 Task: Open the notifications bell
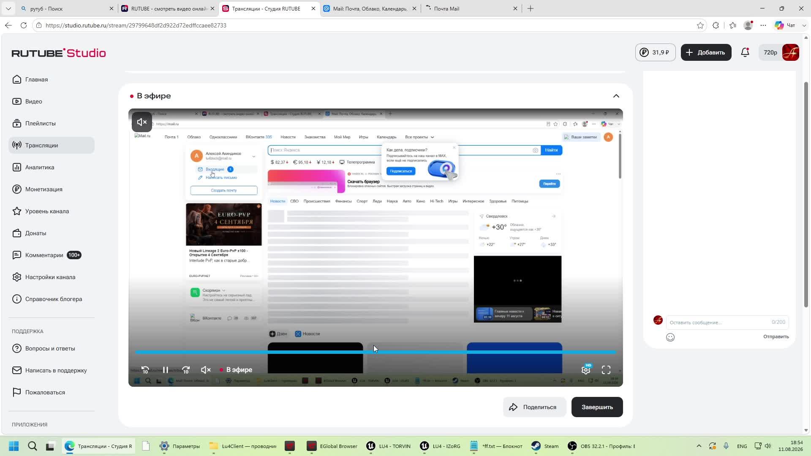tap(745, 52)
